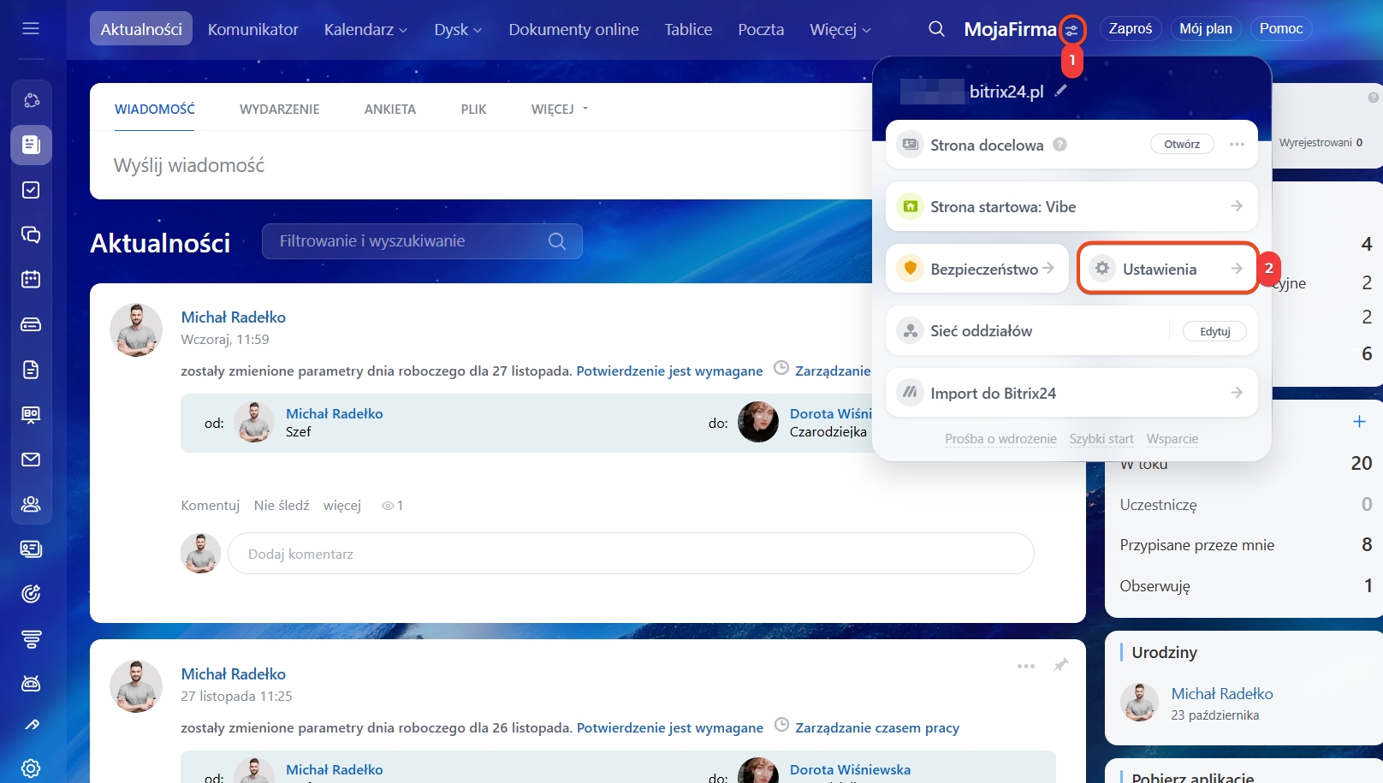The image size is (1383, 783).
Task: Open the calendar icon in left sidebar
Action: 31,279
